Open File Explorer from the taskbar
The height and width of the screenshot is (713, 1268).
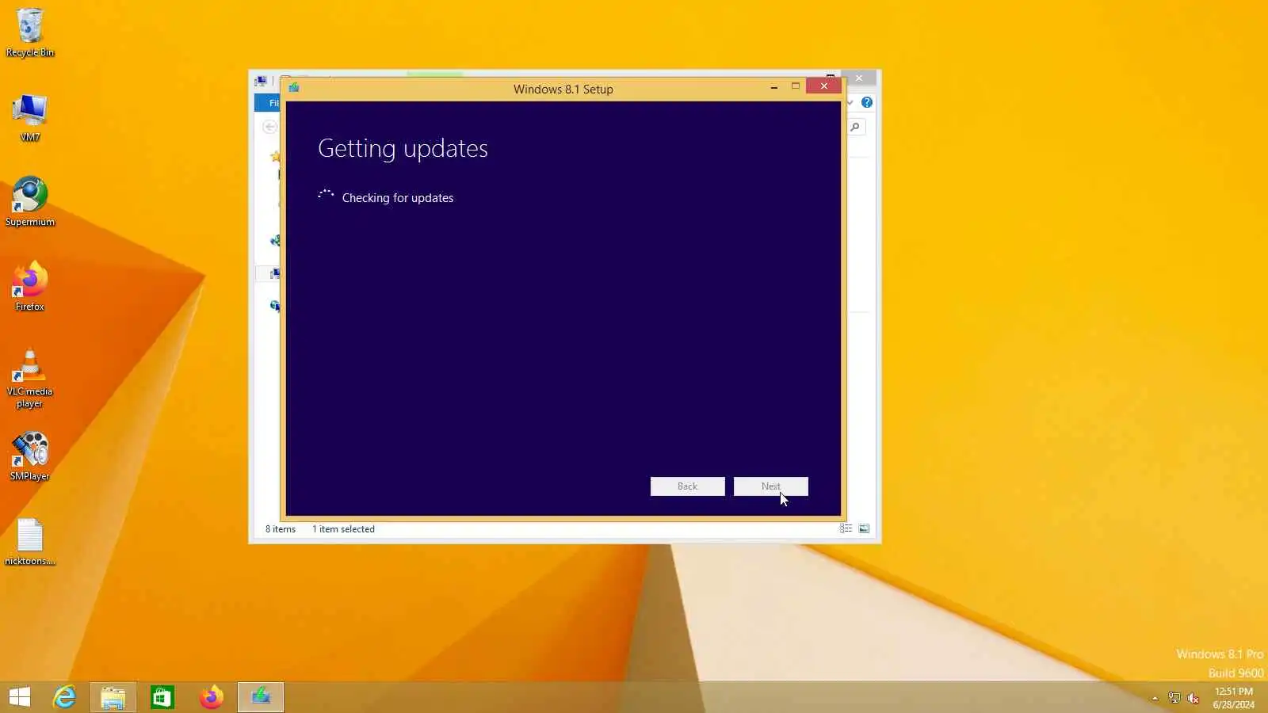[113, 697]
